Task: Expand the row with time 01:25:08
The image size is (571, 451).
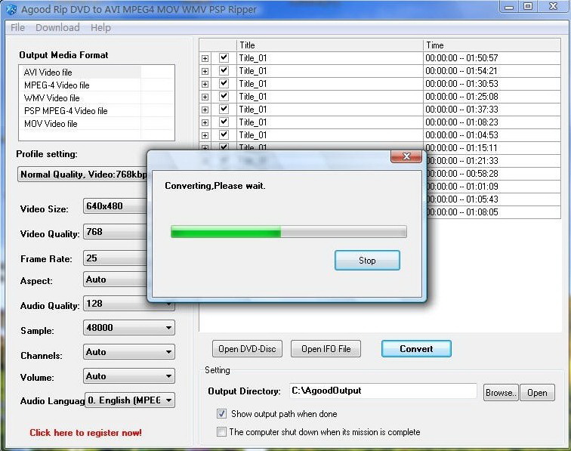Action: pos(205,97)
